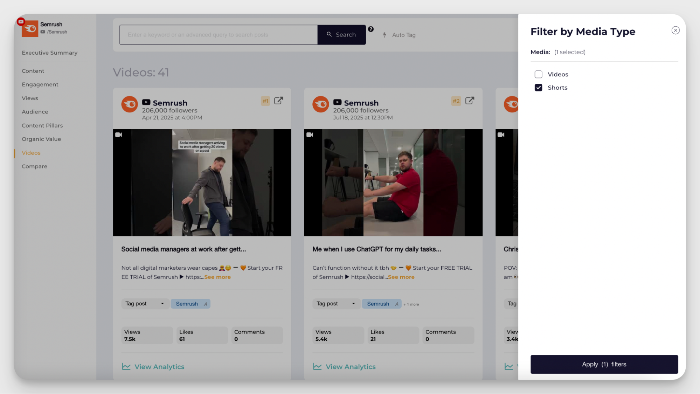Apply the selected media filters

tap(604, 364)
